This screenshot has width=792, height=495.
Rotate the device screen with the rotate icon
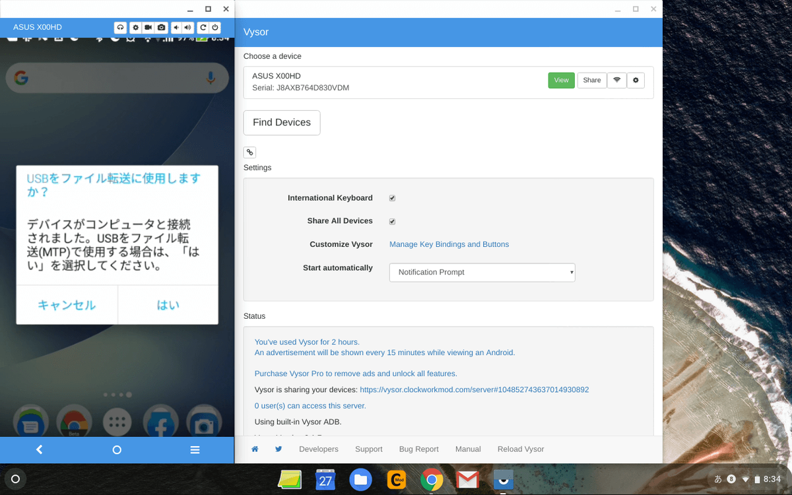point(203,28)
